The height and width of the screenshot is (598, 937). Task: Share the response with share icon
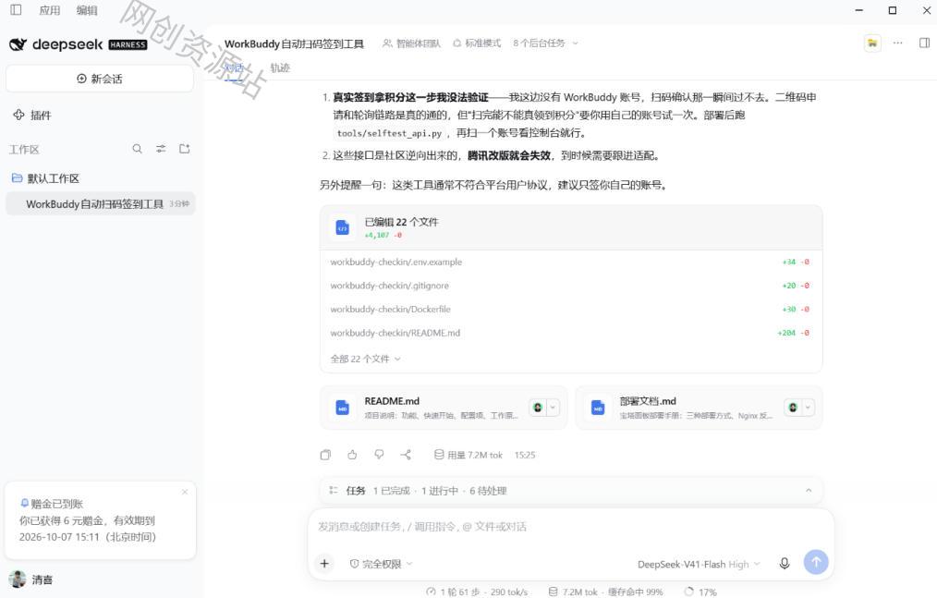406,455
